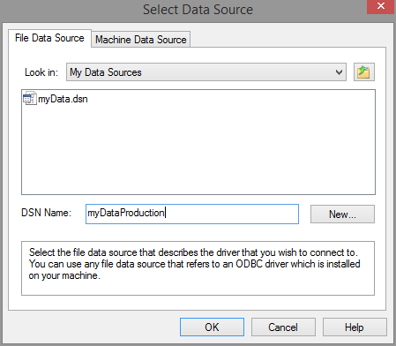
Task: Click the Select Data Source title bar
Action: [x=198, y=10]
